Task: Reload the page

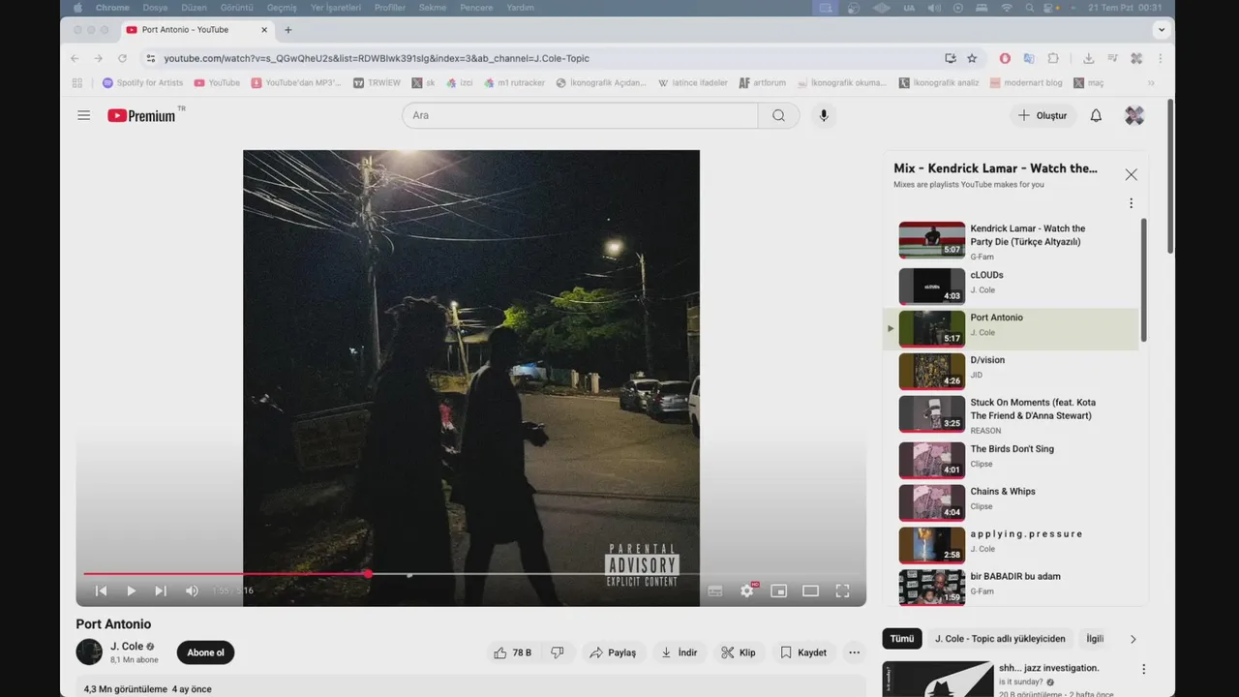Action: 122,58
